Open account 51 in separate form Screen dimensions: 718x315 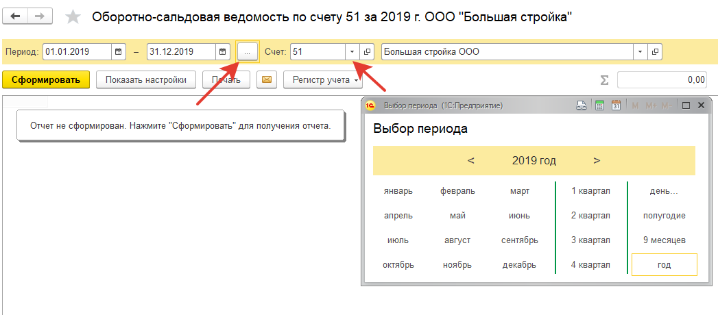pos(366,51)
